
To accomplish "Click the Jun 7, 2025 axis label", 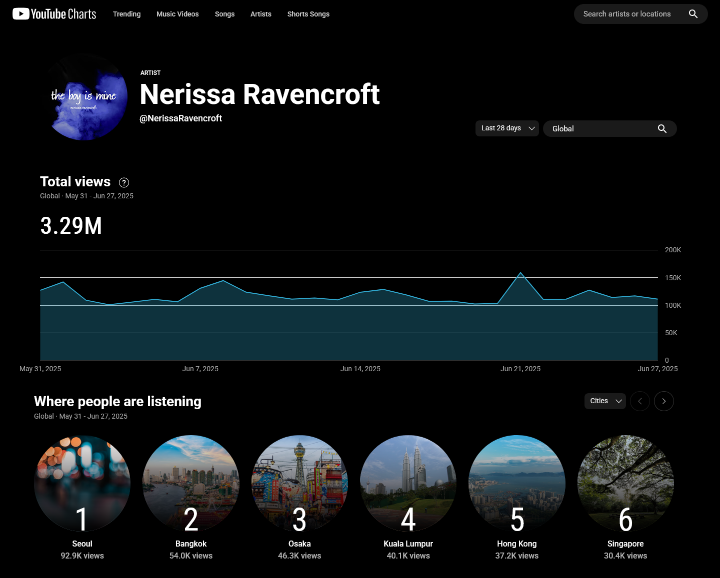I will (200, 369).
